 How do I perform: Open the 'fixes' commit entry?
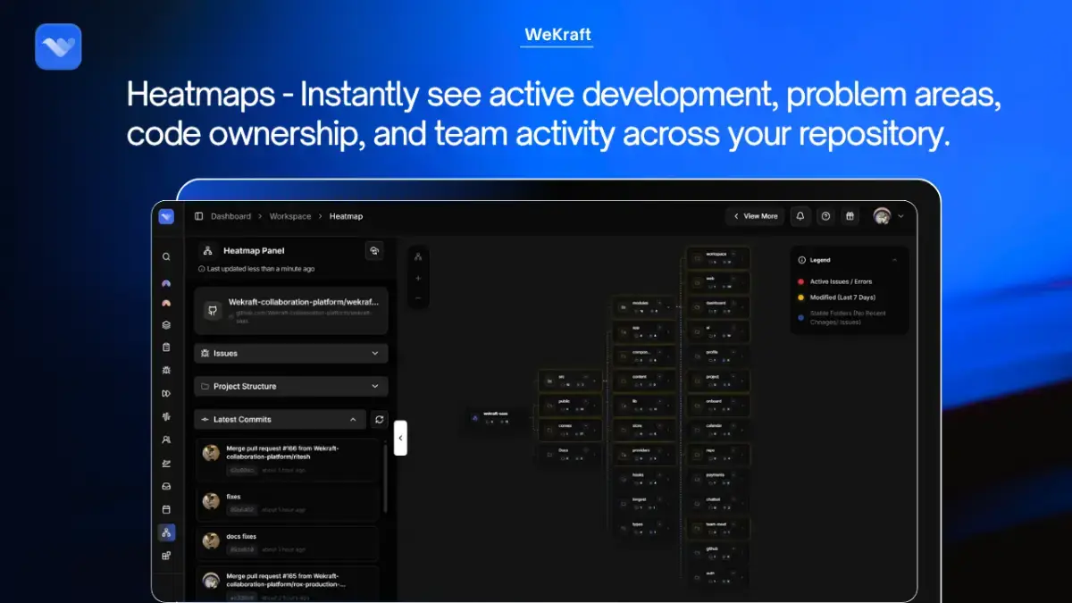(x=287, y=503)
